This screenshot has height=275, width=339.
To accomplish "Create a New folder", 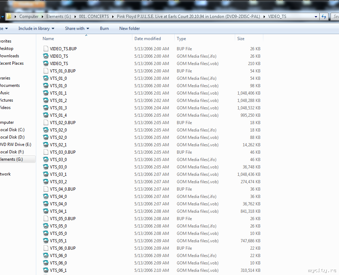I will click(x=130, y=28).
